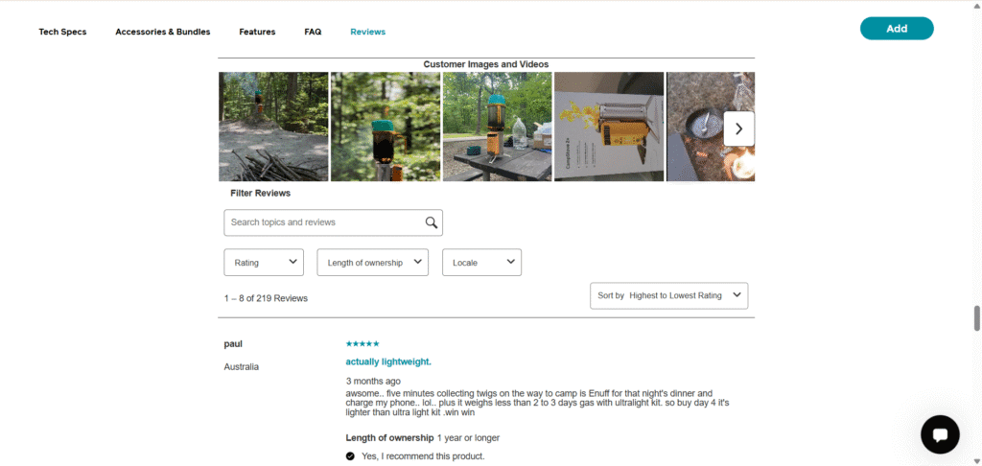The image size is (982, 466).
Task: Click the search magnifier icon
Action: coord(432,222)
